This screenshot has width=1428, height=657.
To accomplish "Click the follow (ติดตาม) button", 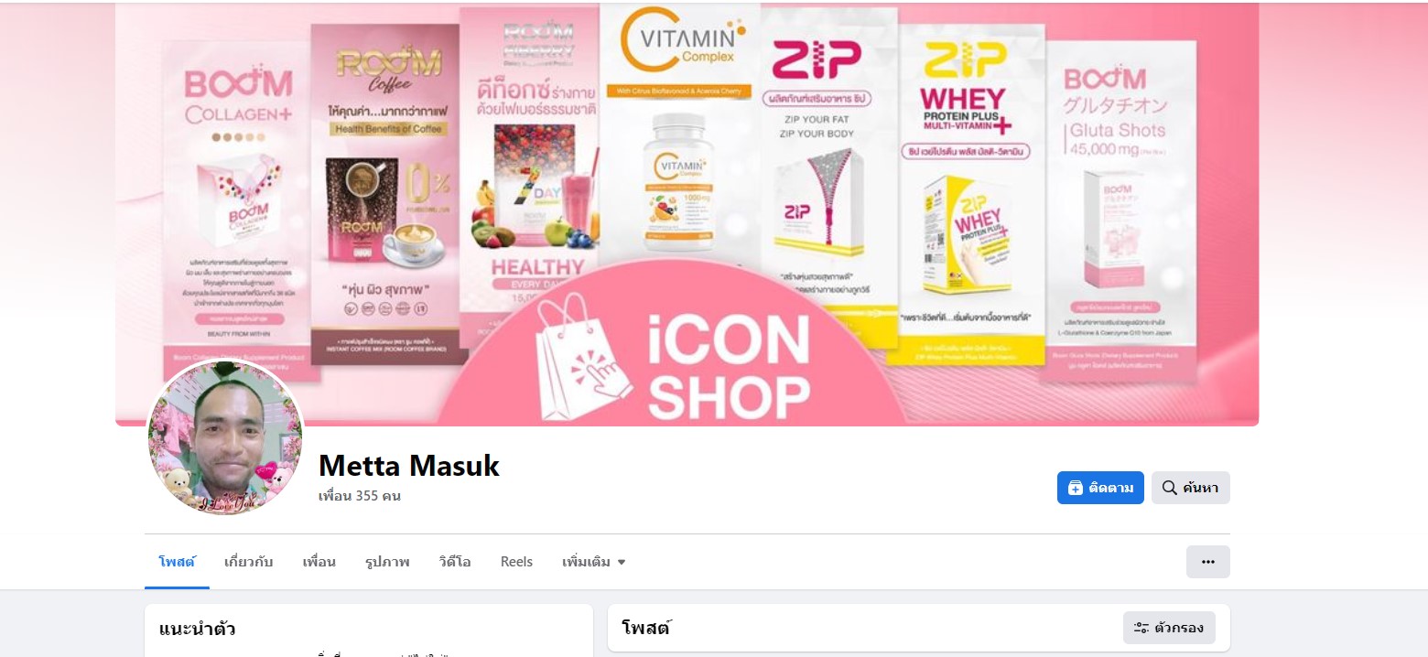I will [x=1100, y=488].
